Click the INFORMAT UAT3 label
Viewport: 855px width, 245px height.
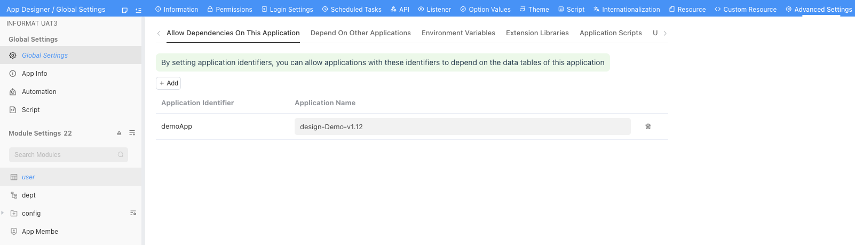coord(32,23)
